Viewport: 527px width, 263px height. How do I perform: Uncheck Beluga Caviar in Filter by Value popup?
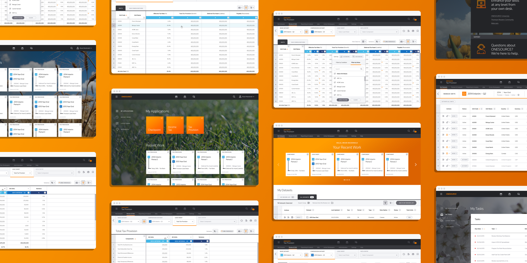[335, 86]
